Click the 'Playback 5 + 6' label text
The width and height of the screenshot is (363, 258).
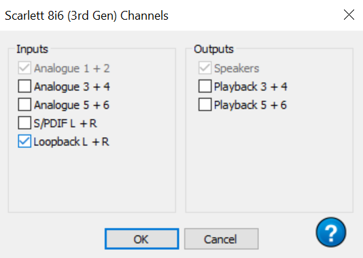pos(250,105)
